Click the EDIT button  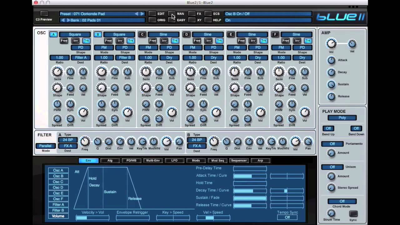(x=152, y=14)
